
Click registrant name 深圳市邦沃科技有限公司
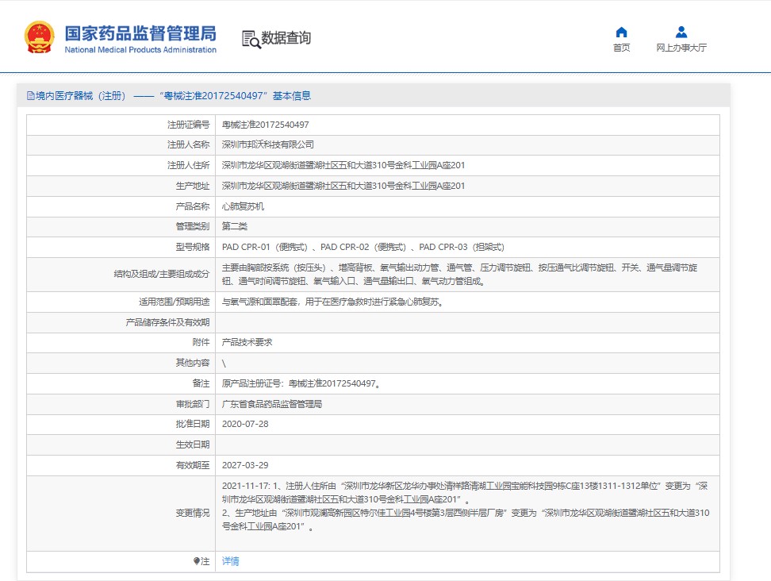(267, 144)
